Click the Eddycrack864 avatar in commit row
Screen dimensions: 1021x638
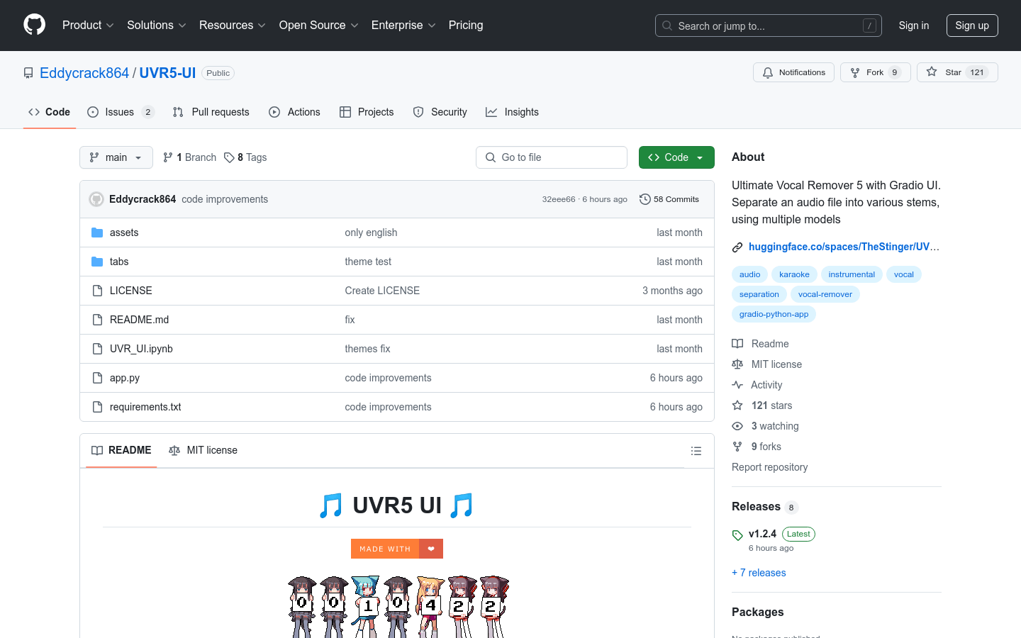click(x=96, y=199)
